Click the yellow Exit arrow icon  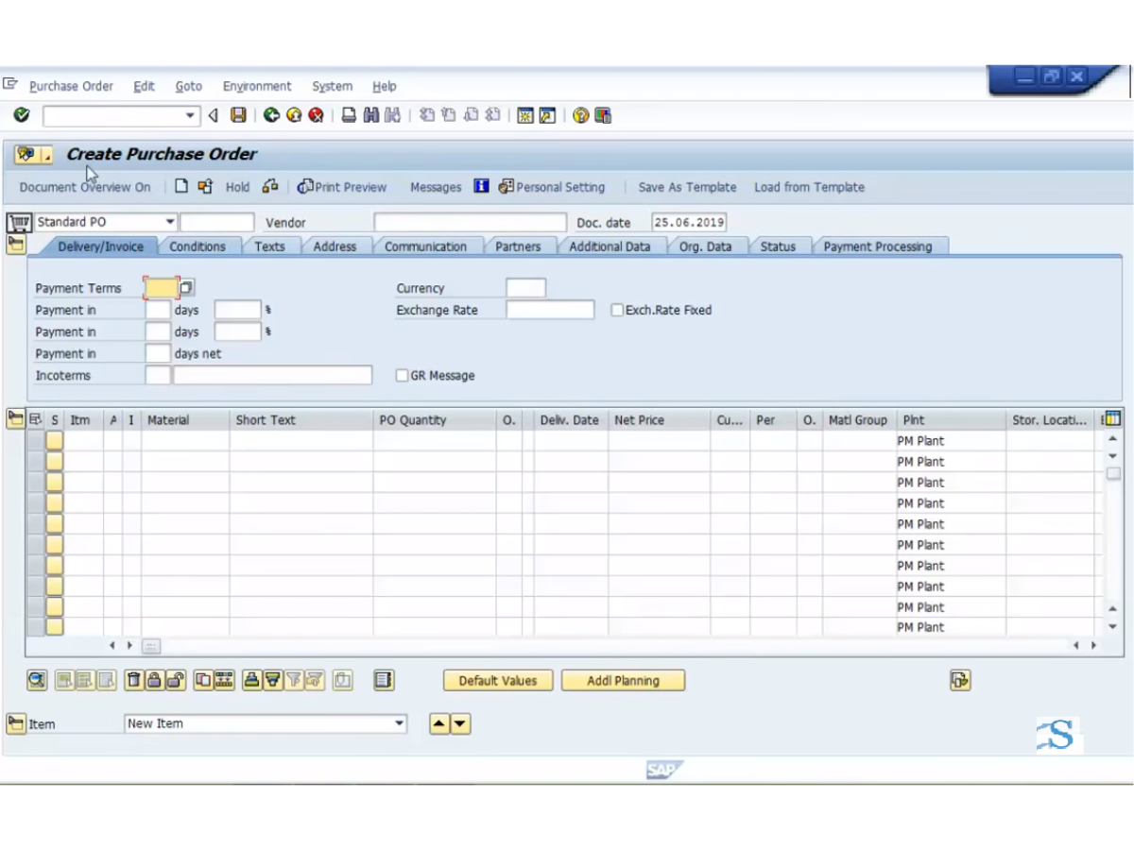coord(294,115)
